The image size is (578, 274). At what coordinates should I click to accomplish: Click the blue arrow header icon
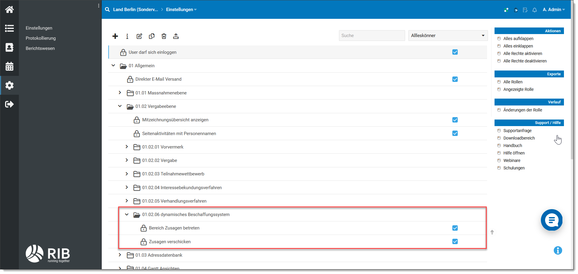(516, 10)
